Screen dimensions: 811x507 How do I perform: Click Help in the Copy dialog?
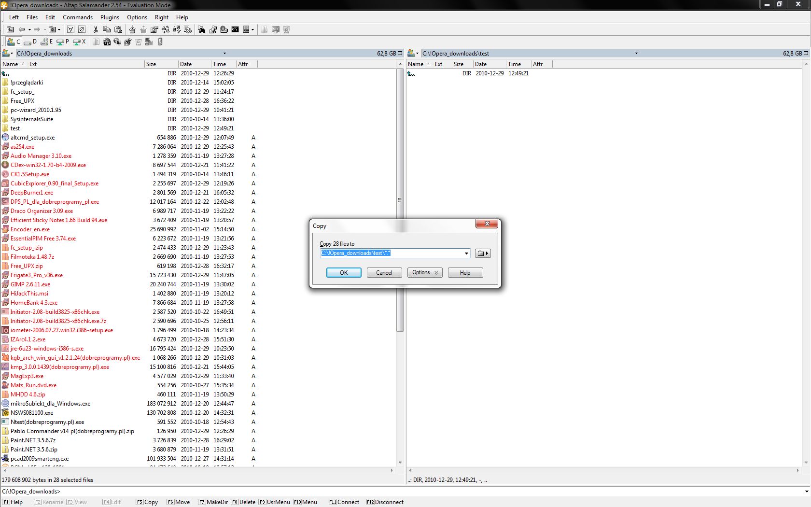(x=465, y=273)
